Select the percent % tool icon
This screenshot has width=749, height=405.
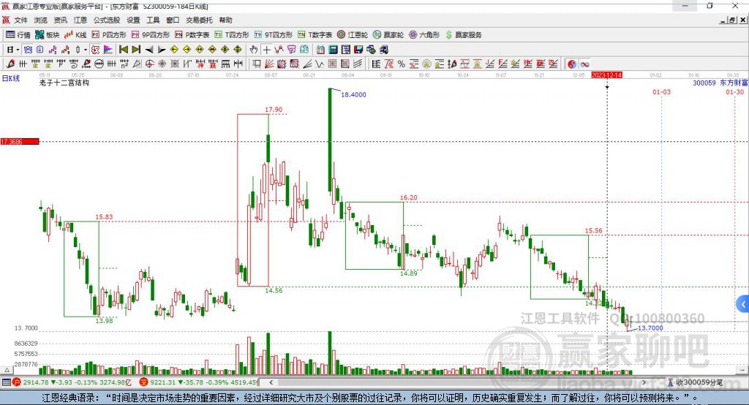tap(402, 64)
